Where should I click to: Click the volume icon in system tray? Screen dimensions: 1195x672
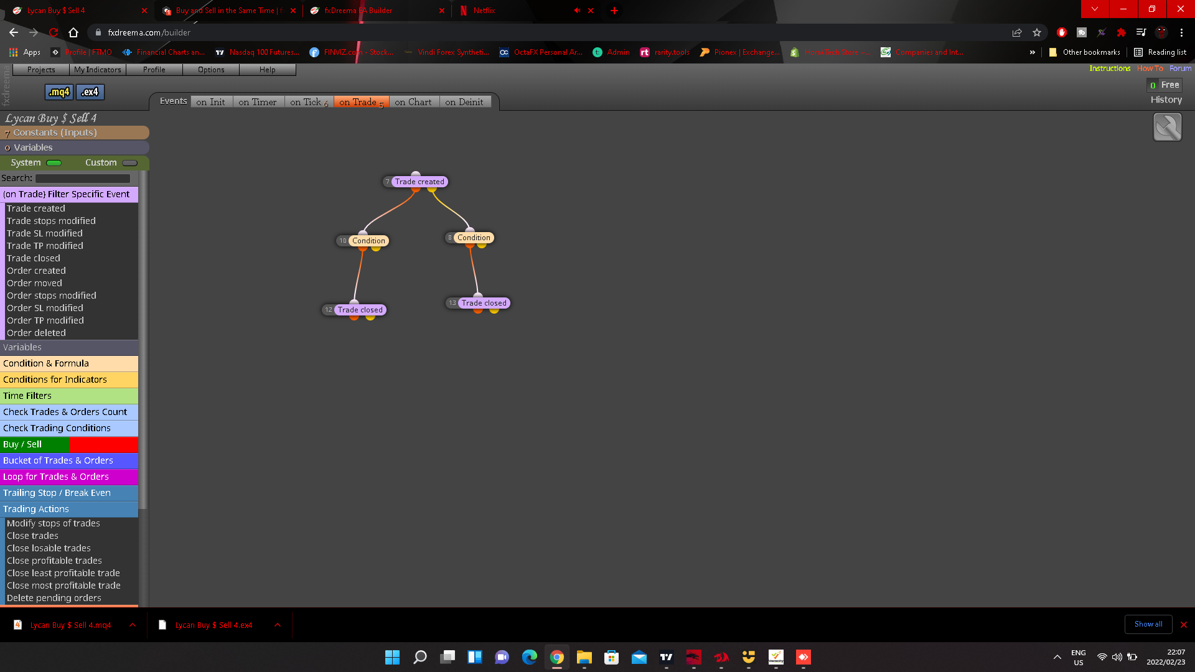(1117, 657)
